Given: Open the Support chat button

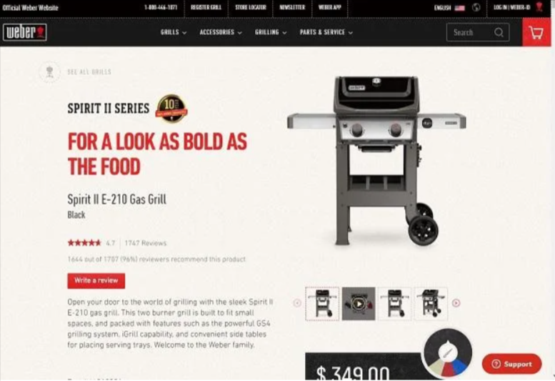Looking at the screenshot, I should click(512, 364).
